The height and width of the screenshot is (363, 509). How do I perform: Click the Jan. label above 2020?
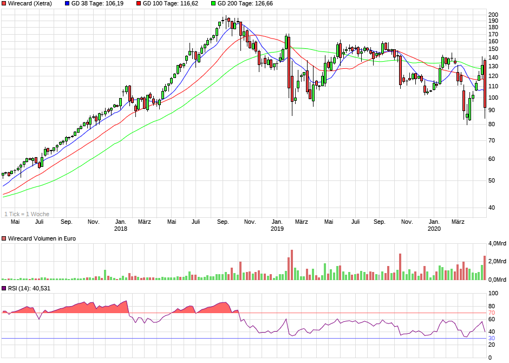(434, 222)
